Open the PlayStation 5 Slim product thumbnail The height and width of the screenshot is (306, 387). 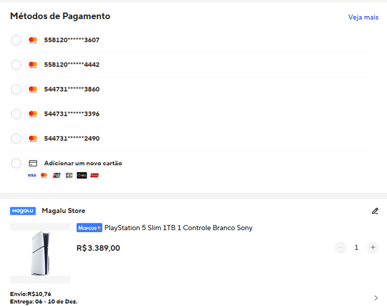click(x=40, y=253)
